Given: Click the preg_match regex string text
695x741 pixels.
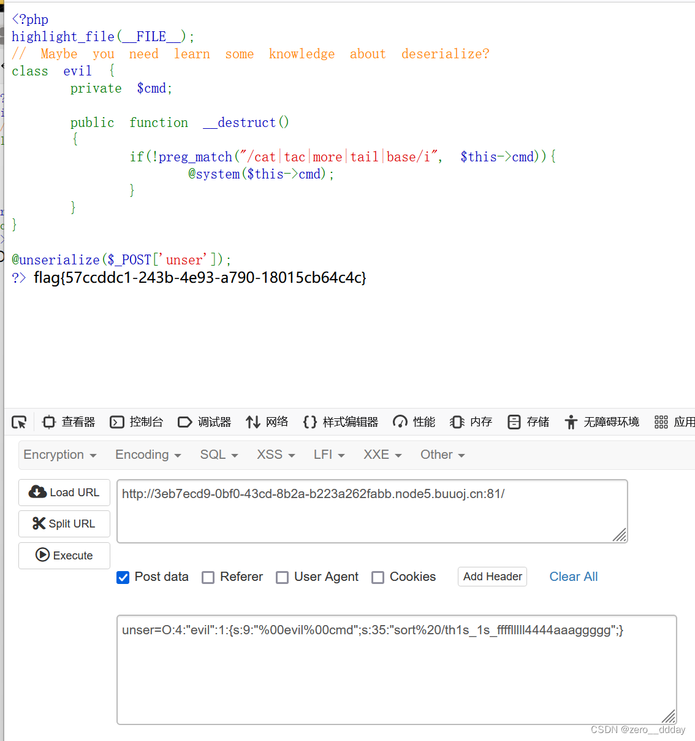Looking at the screenshot, I should click(x=340, y=157).
